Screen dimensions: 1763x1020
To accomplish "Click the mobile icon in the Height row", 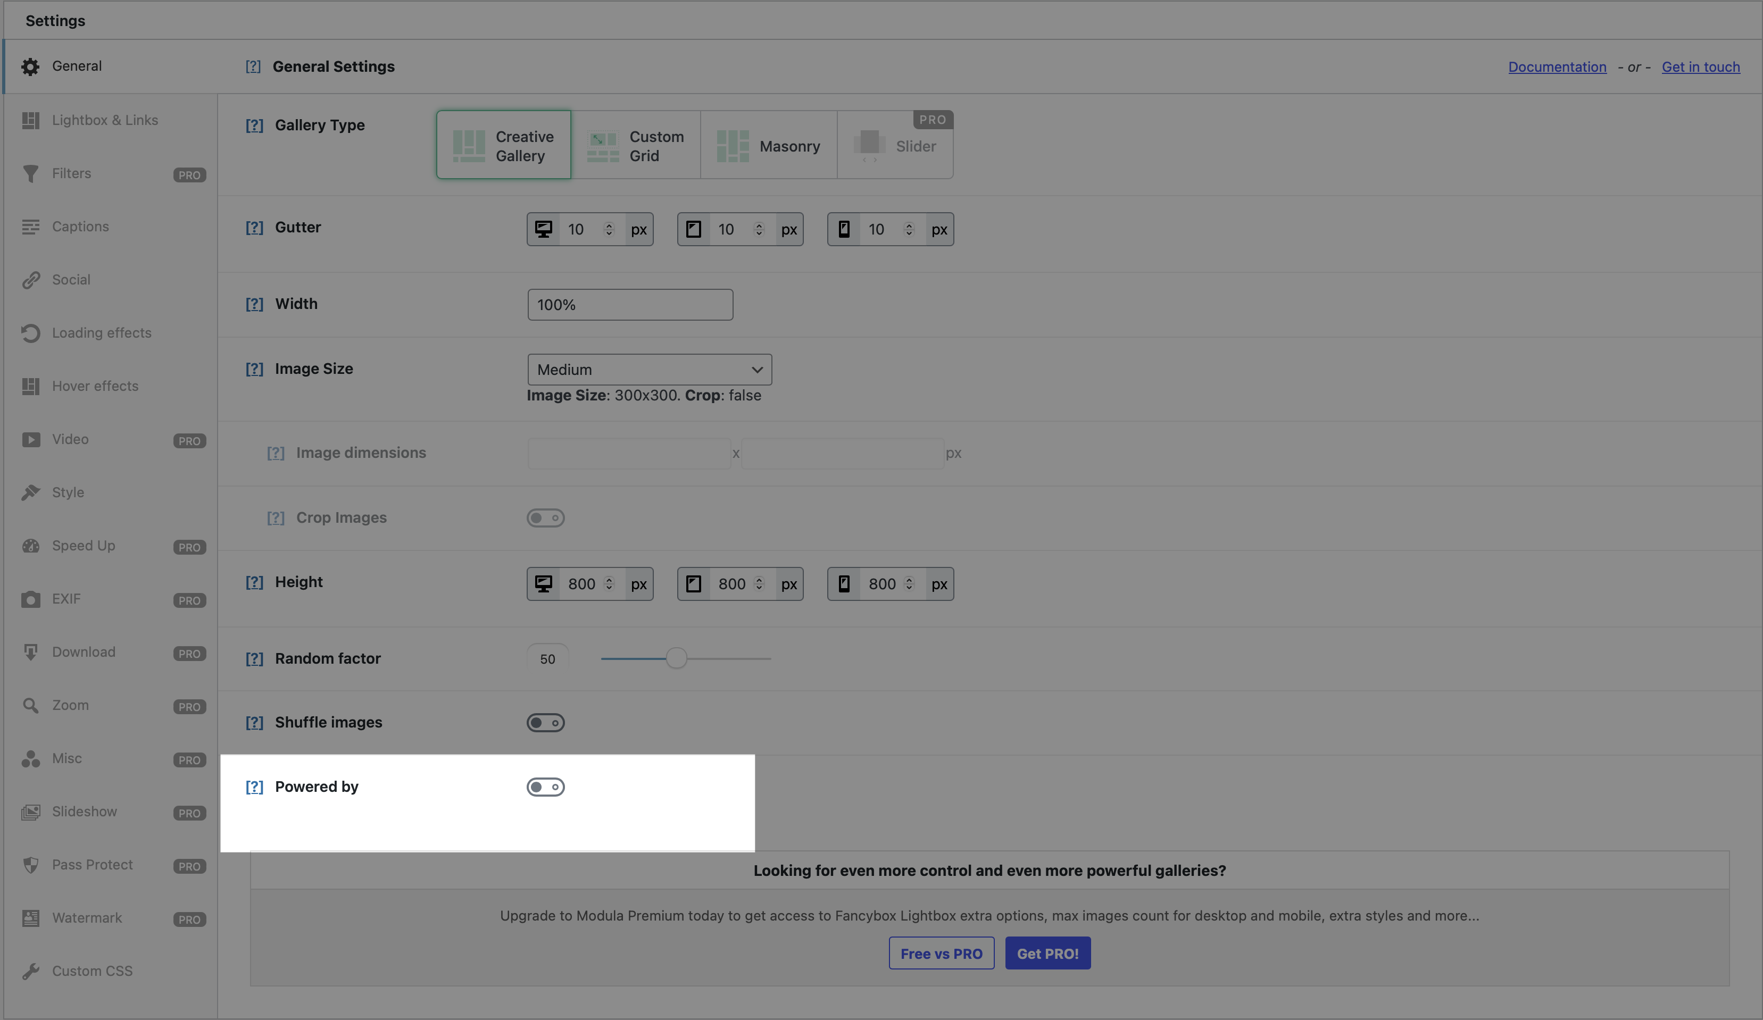I will 844,584.
